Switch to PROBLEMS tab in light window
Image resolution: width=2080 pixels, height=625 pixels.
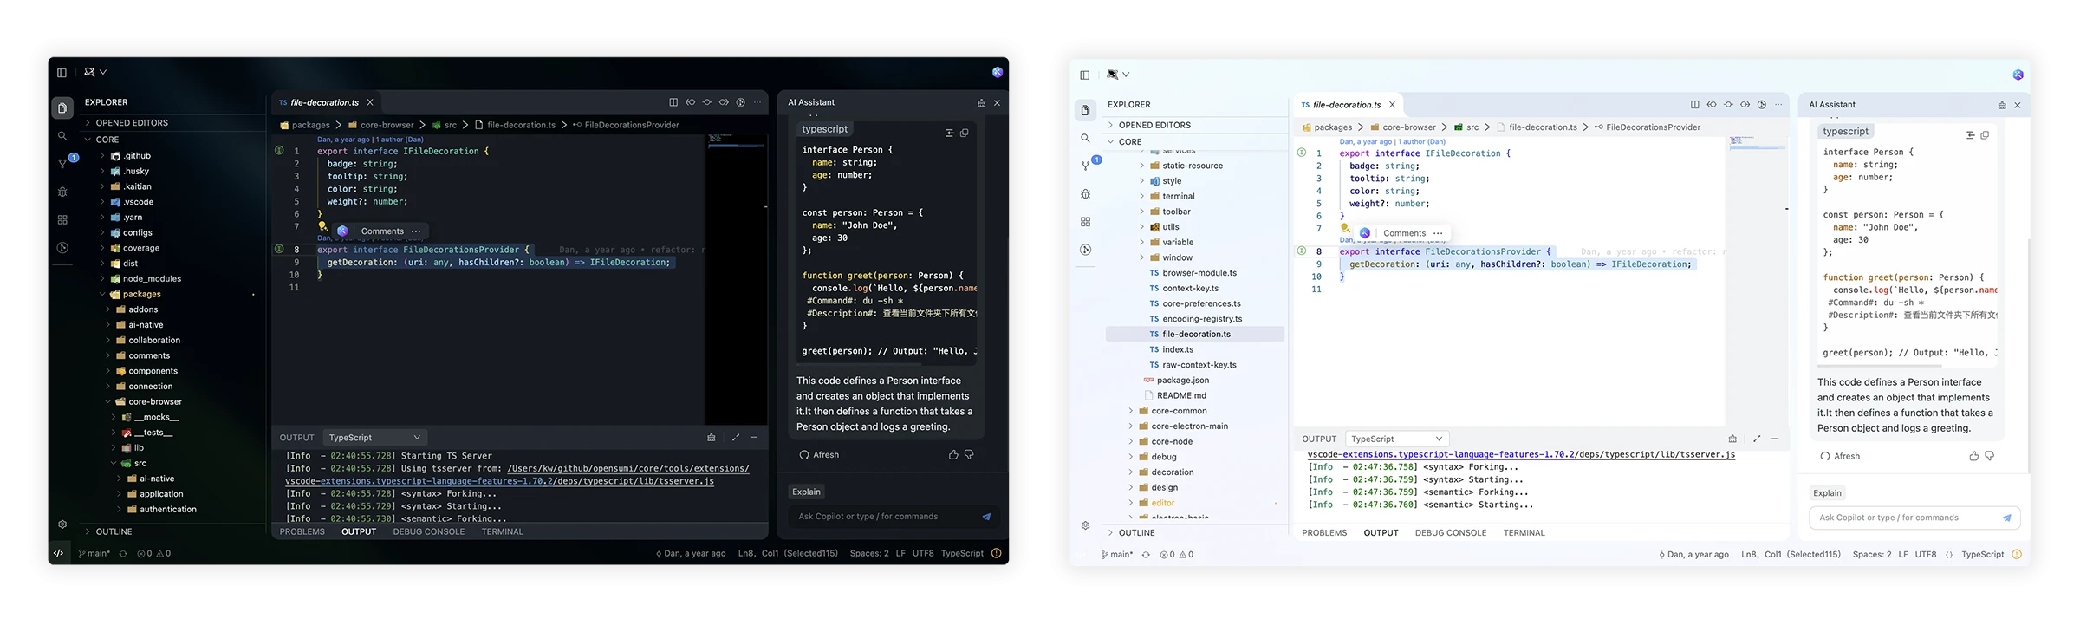(x=1324, y=533)
